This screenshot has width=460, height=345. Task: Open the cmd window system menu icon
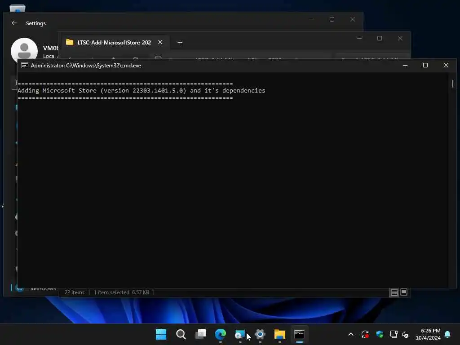[25, 66]
